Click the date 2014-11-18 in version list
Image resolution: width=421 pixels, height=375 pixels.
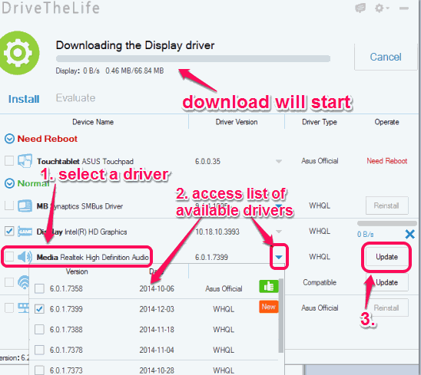point(157,330)
